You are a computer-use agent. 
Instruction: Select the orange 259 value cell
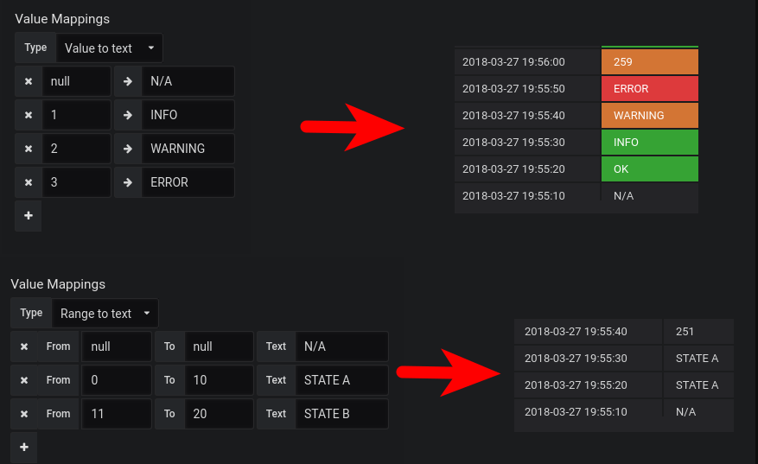(649, 62)
